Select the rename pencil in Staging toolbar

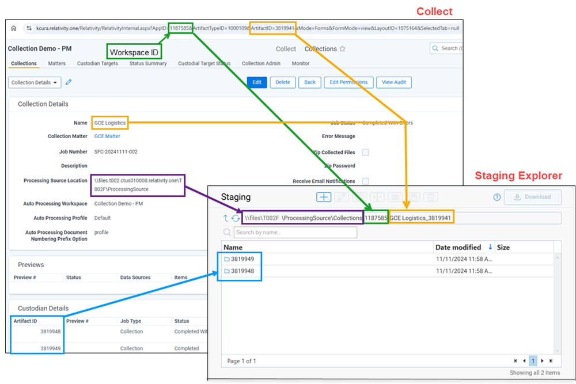pos(342,197)
